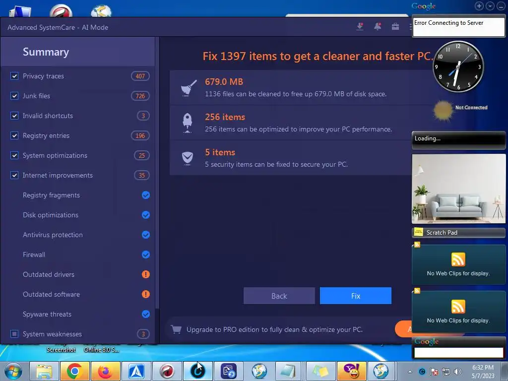Toggle the System weaknesses checkbox
Viewport: 508px width, 381px height.
pyautogui.click(x=14, y=334)
